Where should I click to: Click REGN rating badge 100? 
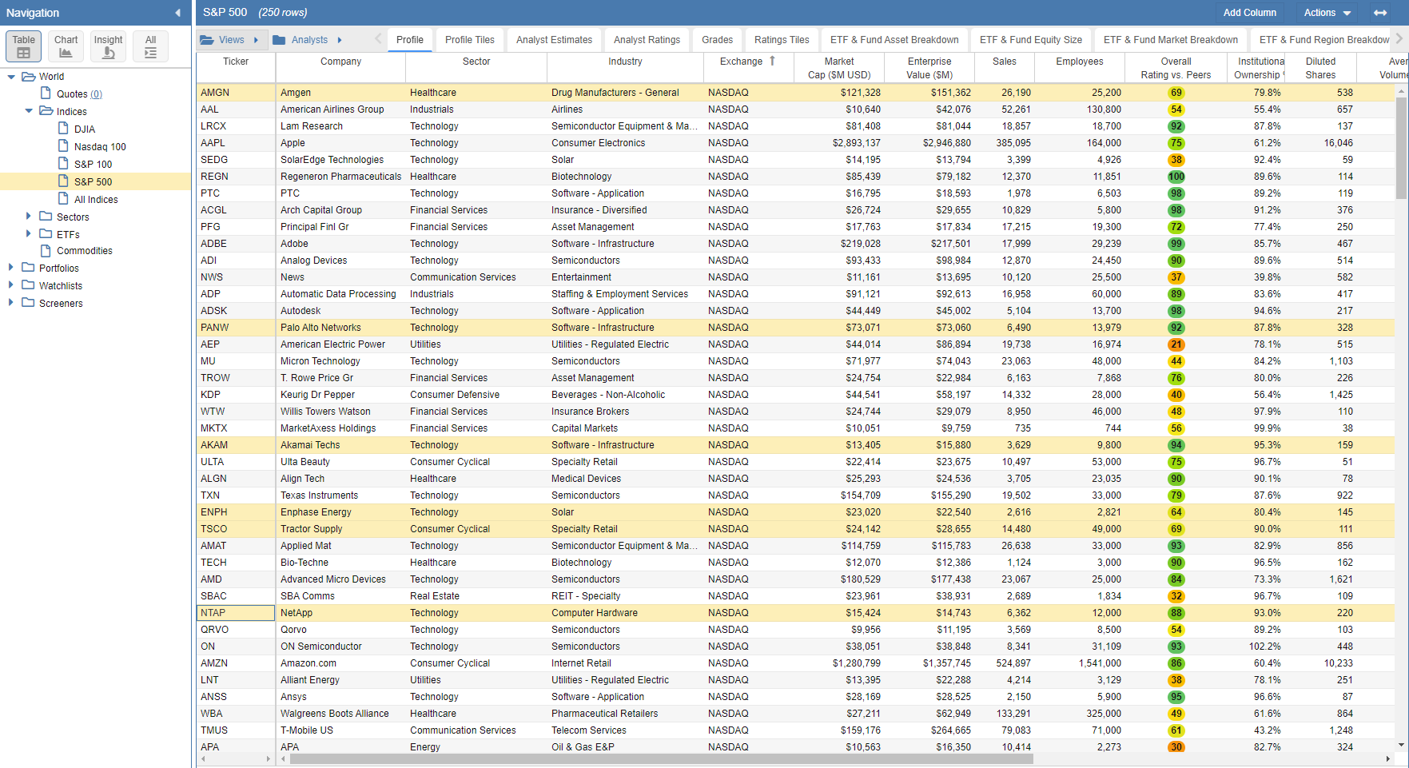(x=1176, y=177)
